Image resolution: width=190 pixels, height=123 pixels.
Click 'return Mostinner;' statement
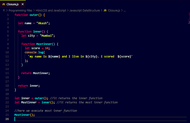(36, 73)
